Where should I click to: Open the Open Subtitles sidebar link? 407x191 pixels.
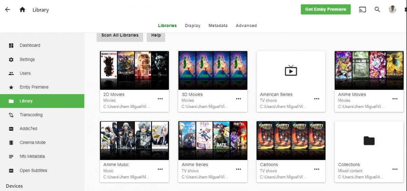42,171
